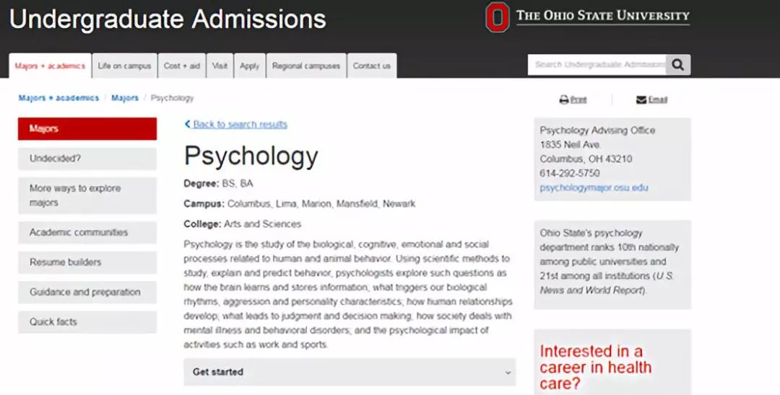Click the Degree: BS, BA line
The image size is (780, 395).
(218, 184)
